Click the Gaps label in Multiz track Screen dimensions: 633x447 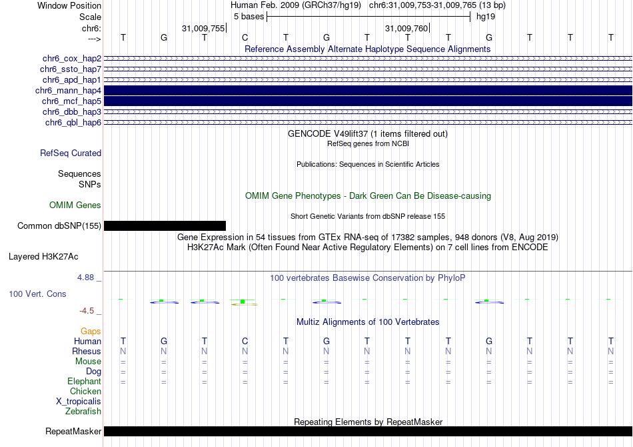point(91,332)
